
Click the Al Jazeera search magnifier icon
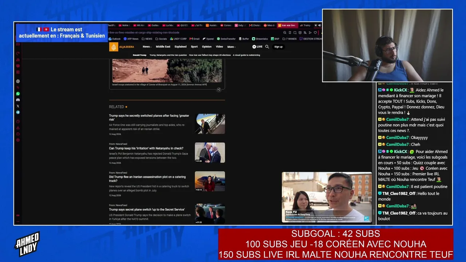pyautogui.click(x=267, y=47)
